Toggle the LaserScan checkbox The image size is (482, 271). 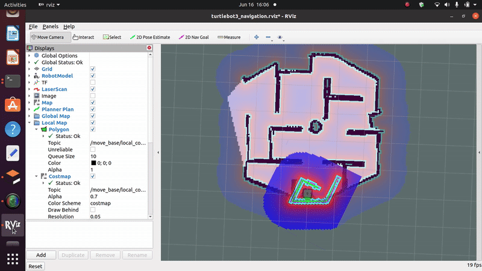click(x=93, y=89)
